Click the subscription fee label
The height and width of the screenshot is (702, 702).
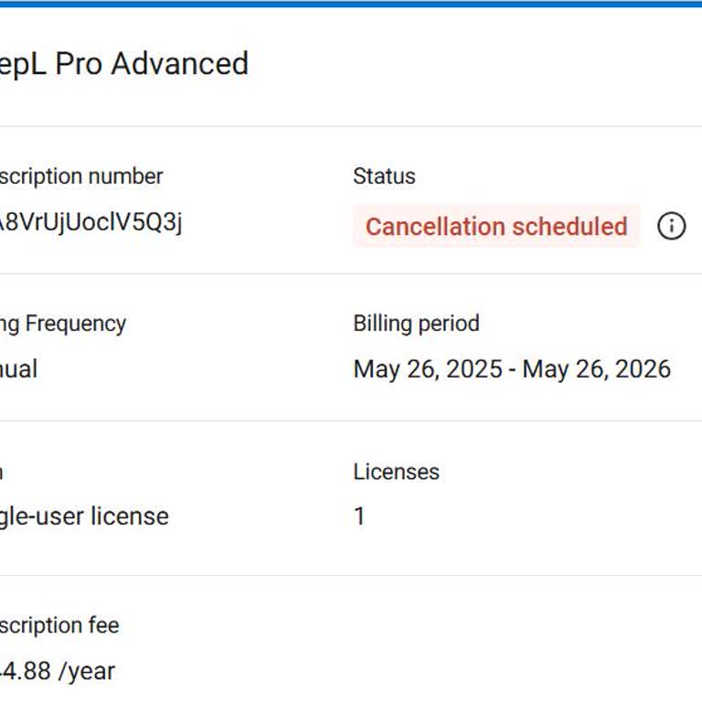pos(59,625)
